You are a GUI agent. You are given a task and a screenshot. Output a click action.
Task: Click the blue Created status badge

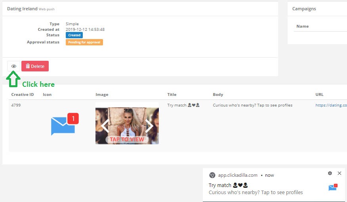point(74,35)
